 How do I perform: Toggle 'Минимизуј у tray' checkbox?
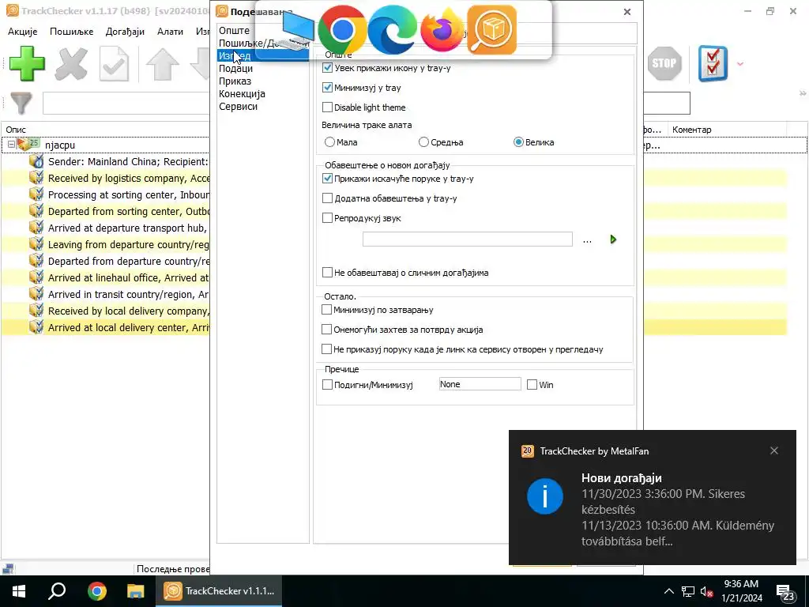(x=327, y=87)
